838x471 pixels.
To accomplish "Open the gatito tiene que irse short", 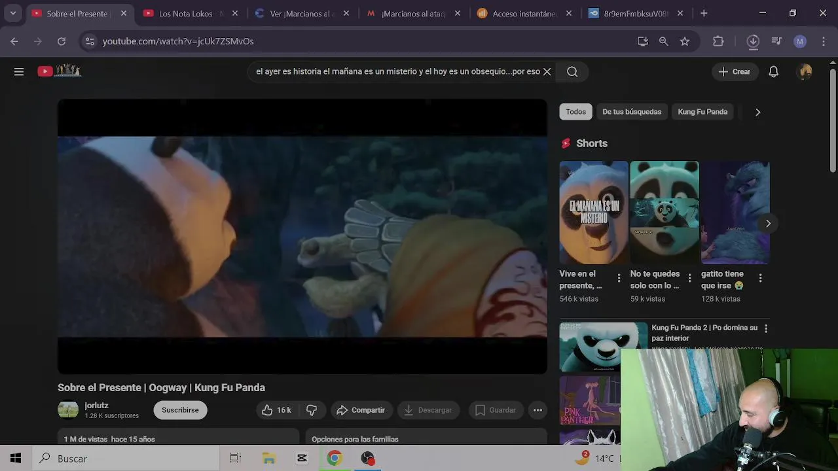I will (735, 213).
